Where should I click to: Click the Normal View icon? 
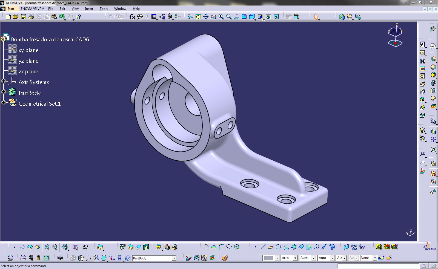[x=236, y=17]
